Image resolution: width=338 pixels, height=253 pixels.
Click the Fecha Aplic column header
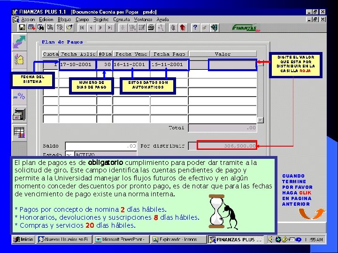[78, 54]
